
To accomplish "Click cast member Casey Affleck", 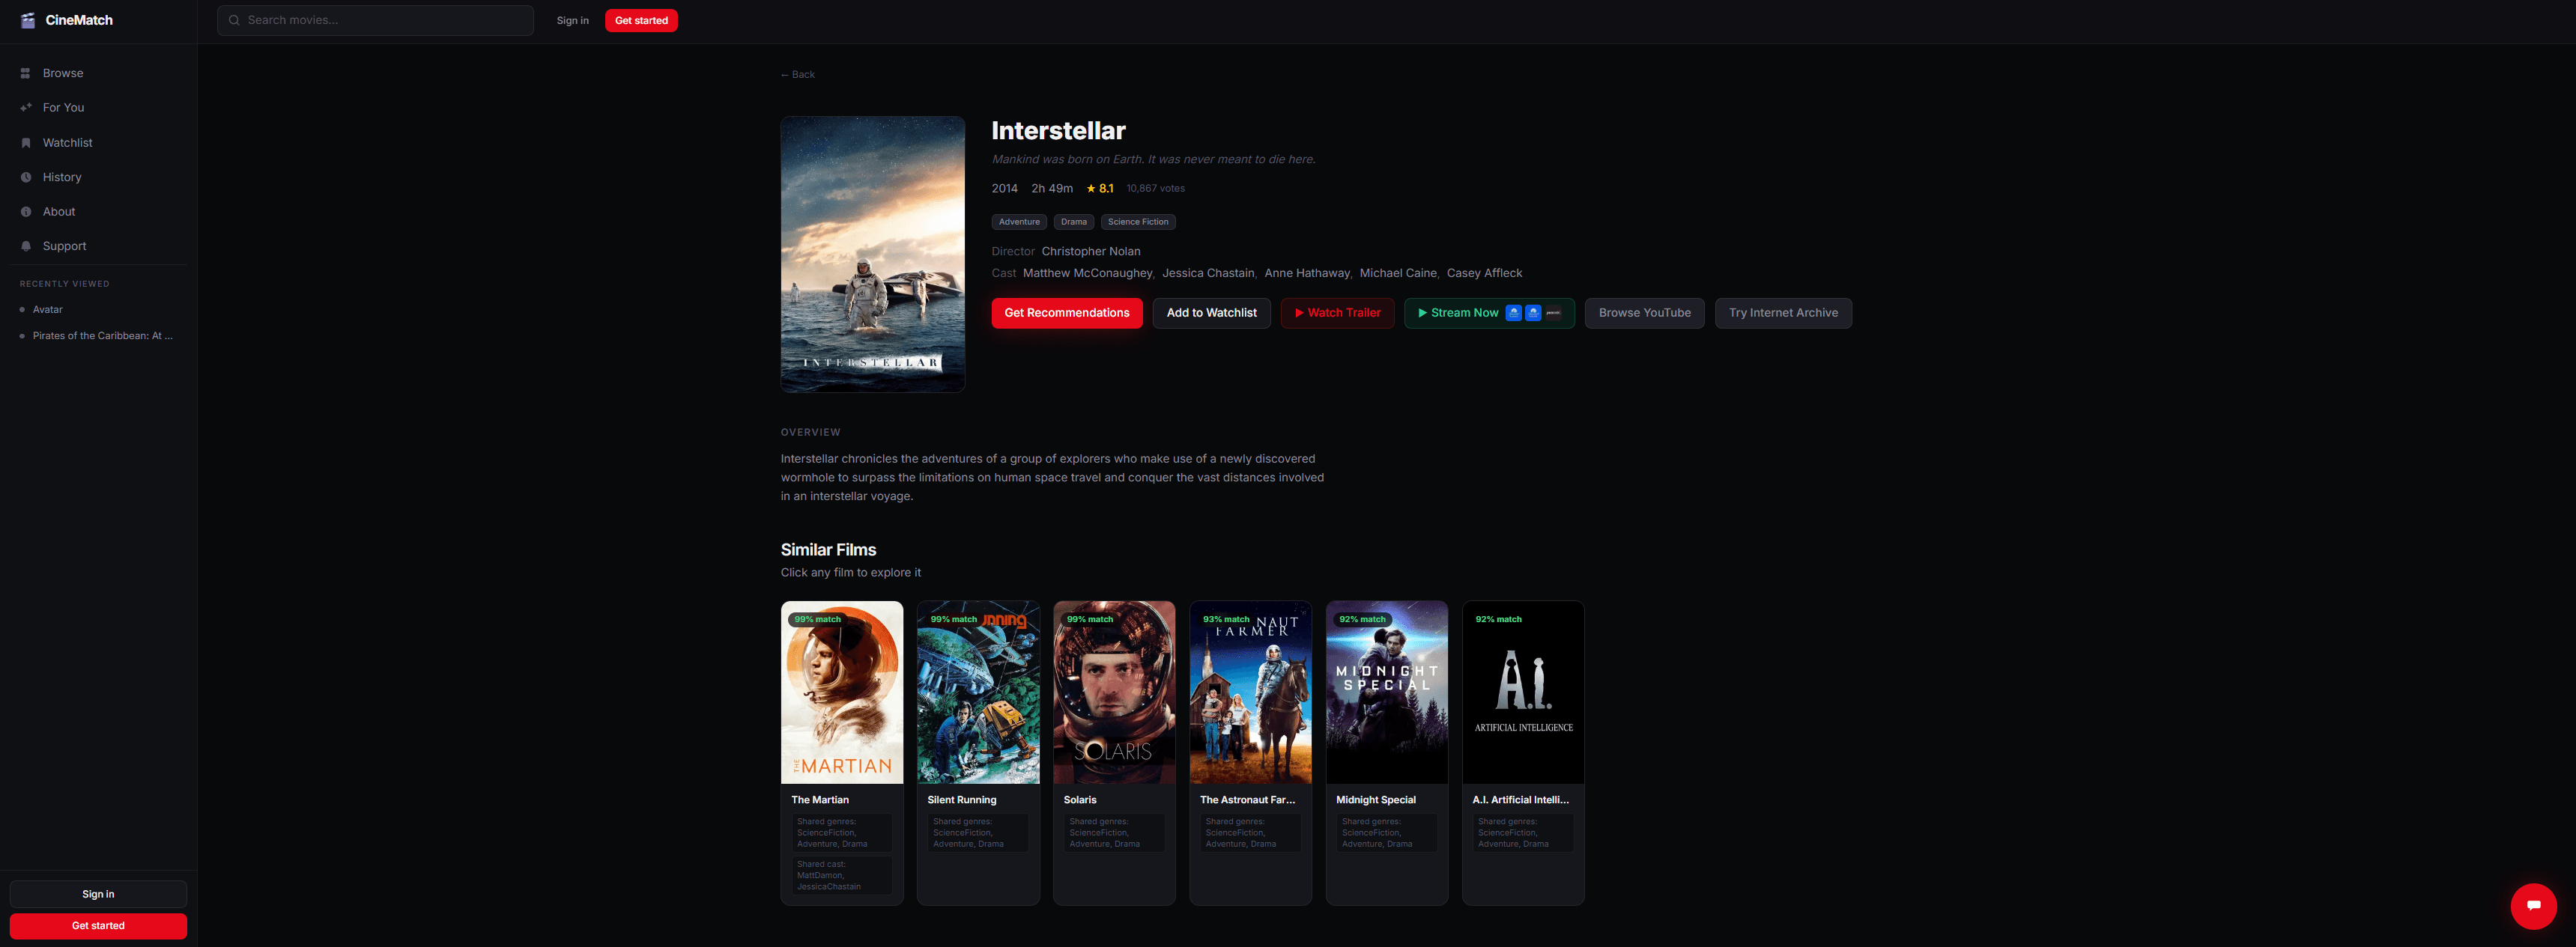I will (x=1484, y=274).
